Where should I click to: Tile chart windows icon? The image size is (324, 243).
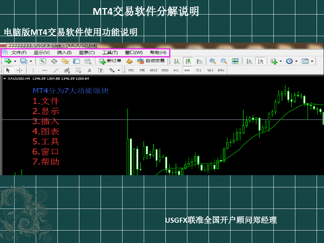[x=235, y=61]
